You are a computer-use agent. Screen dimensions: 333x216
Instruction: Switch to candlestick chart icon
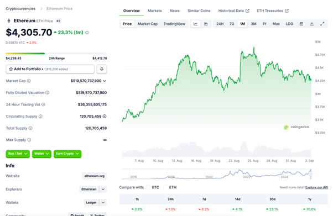click(206, 24)
